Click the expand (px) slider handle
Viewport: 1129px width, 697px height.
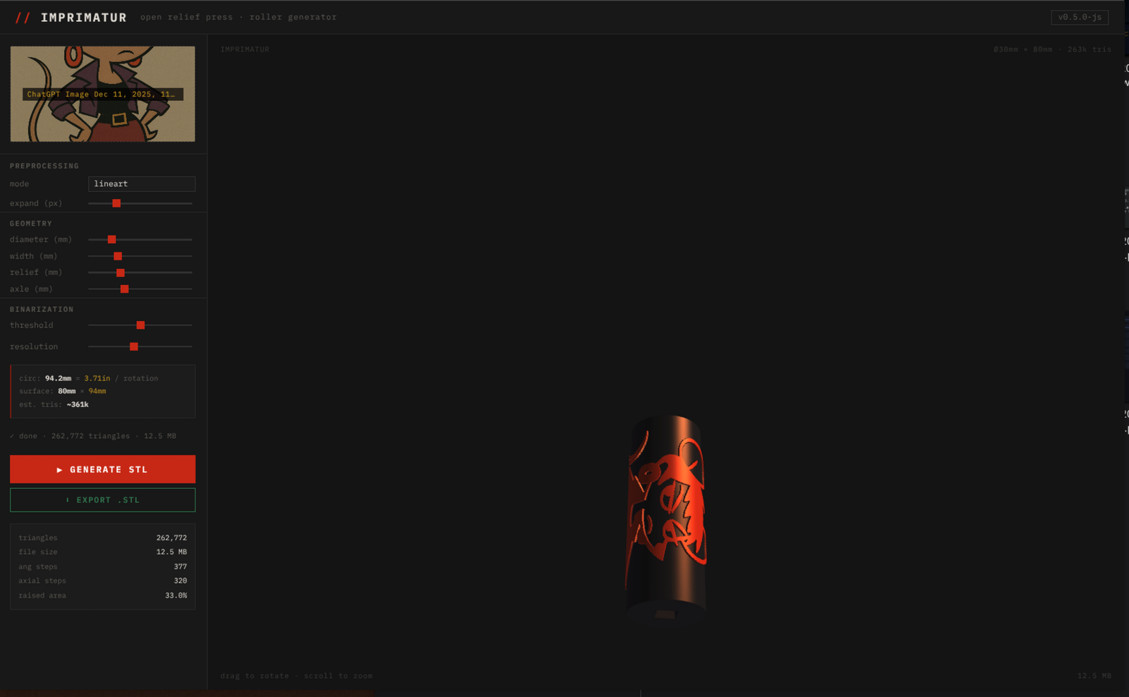coord(116,203)
